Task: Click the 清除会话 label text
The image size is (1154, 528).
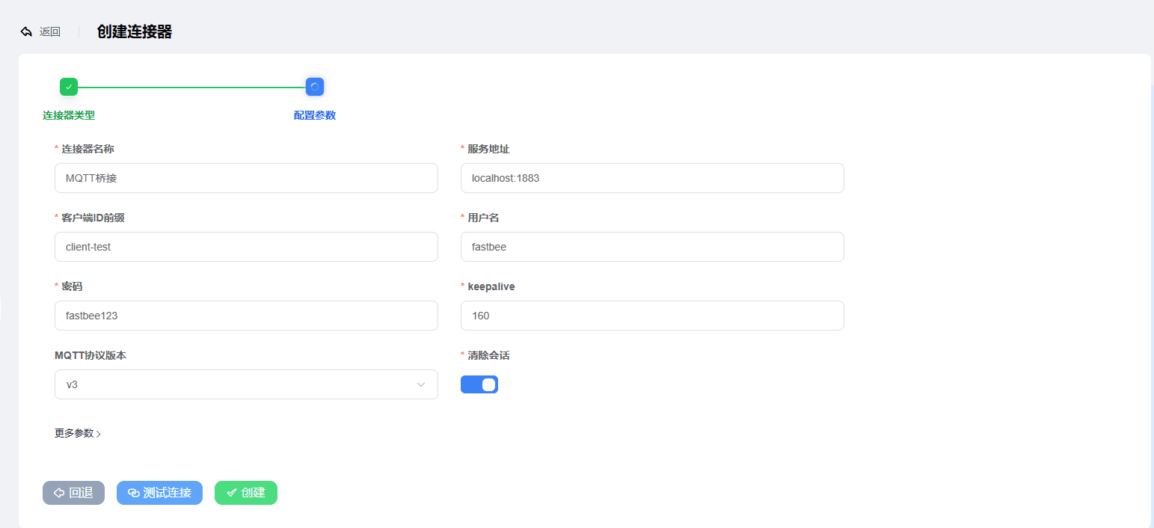Action: coord(488,355)
